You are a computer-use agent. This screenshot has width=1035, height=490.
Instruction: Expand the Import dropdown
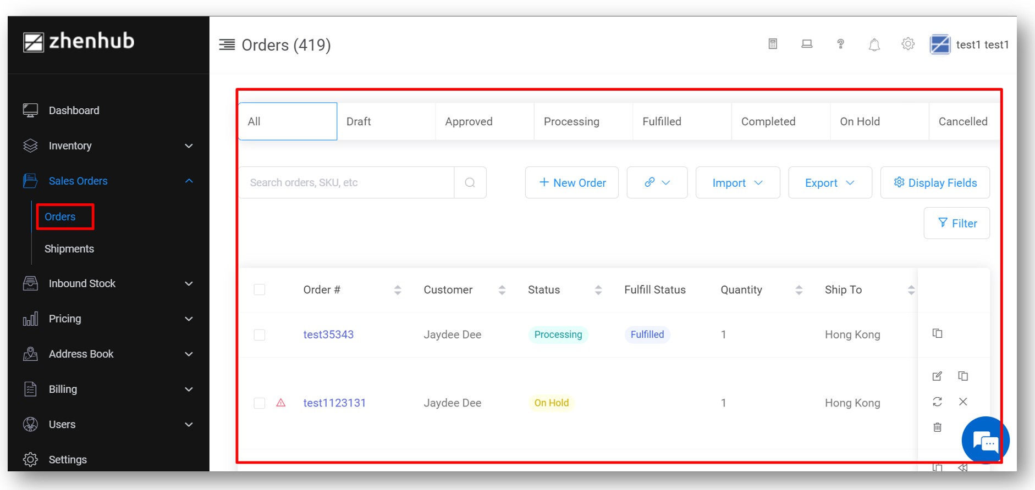737,182
